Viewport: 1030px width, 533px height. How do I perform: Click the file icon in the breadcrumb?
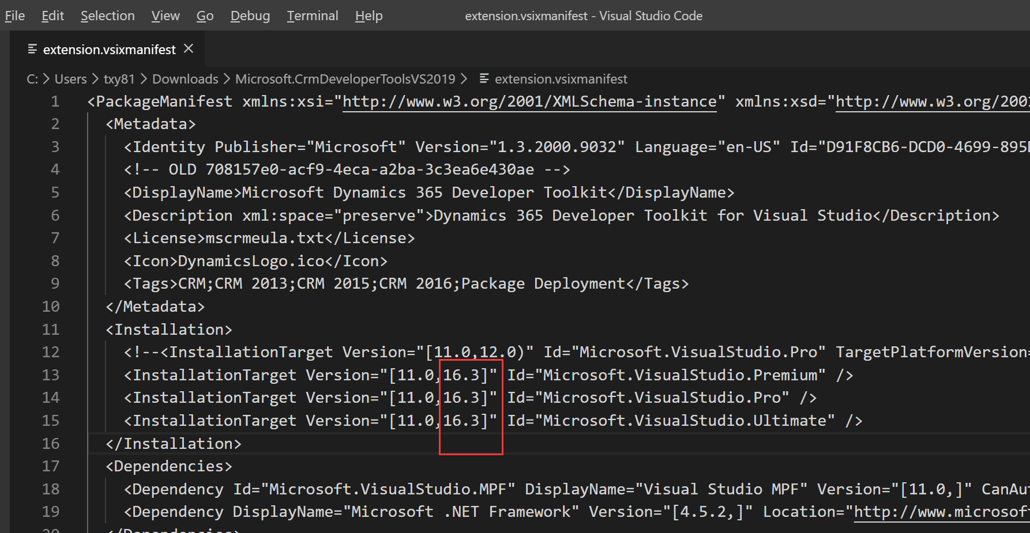(x=484, y=78)
